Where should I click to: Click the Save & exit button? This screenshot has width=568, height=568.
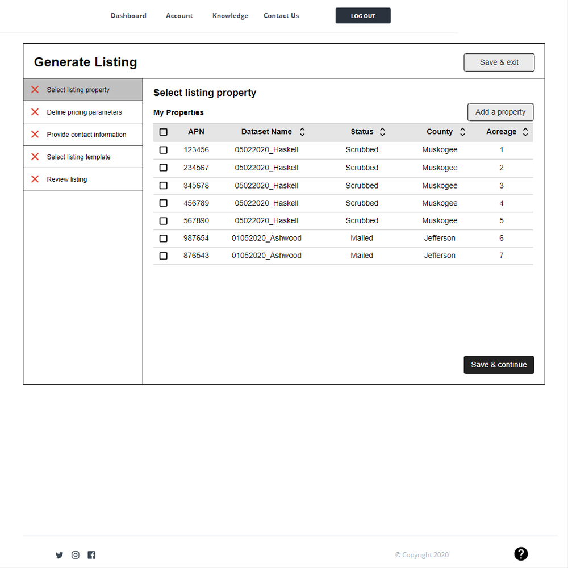pyautogui.click(x=499, y=62)
